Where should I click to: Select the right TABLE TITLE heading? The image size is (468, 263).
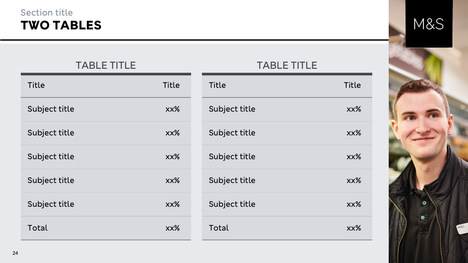[287, 65]
